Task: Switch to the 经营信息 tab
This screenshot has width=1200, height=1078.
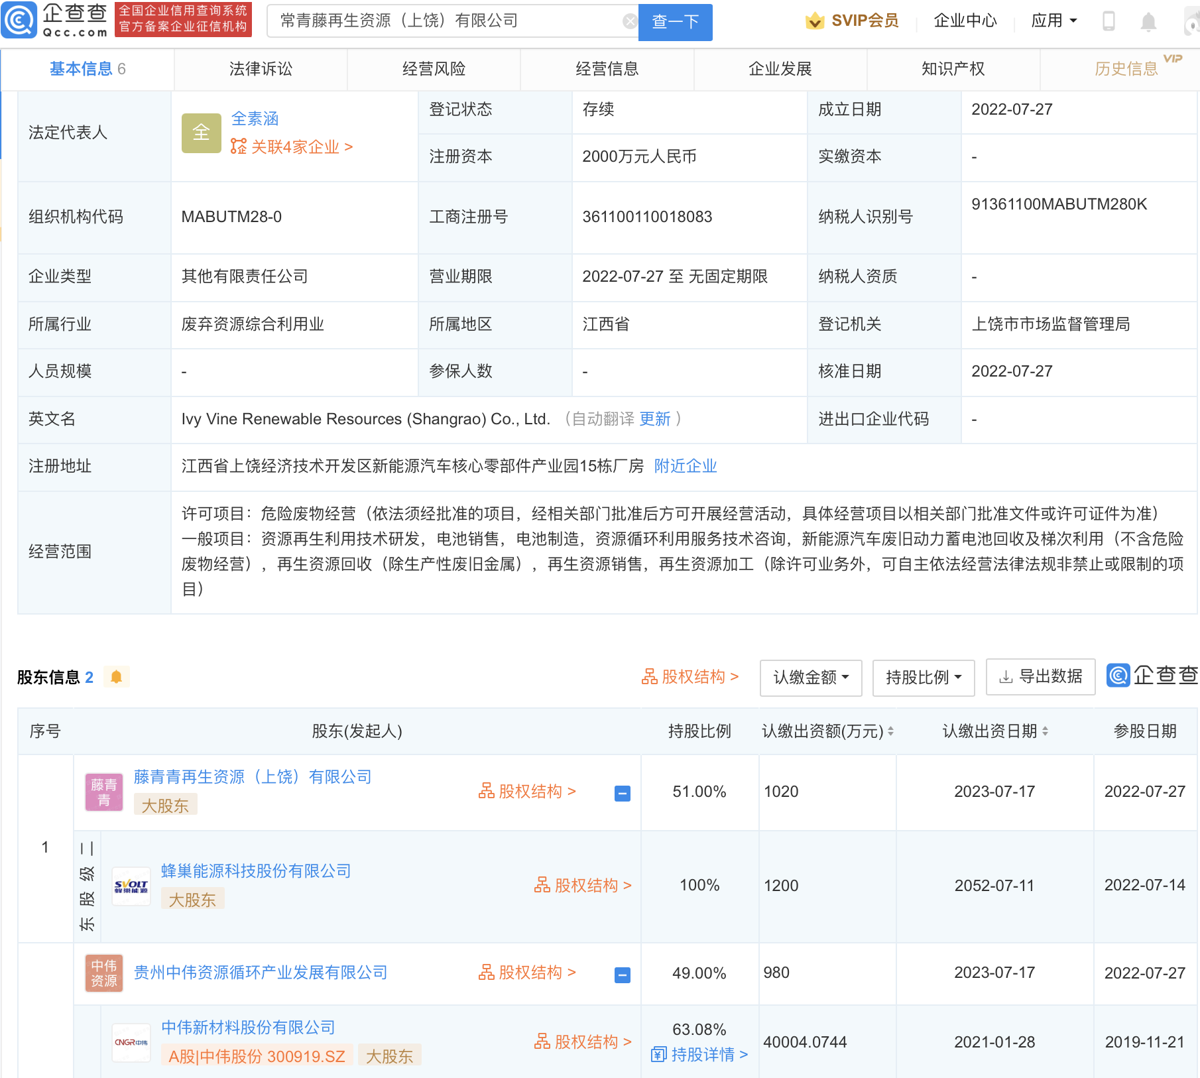Action: (x=607, y=69)
